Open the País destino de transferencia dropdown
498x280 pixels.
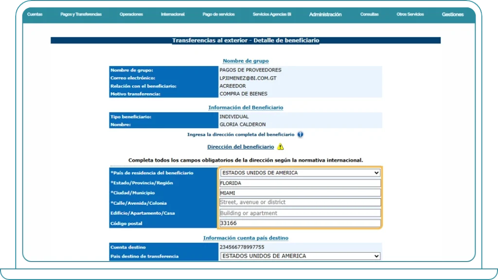(300, 256)
